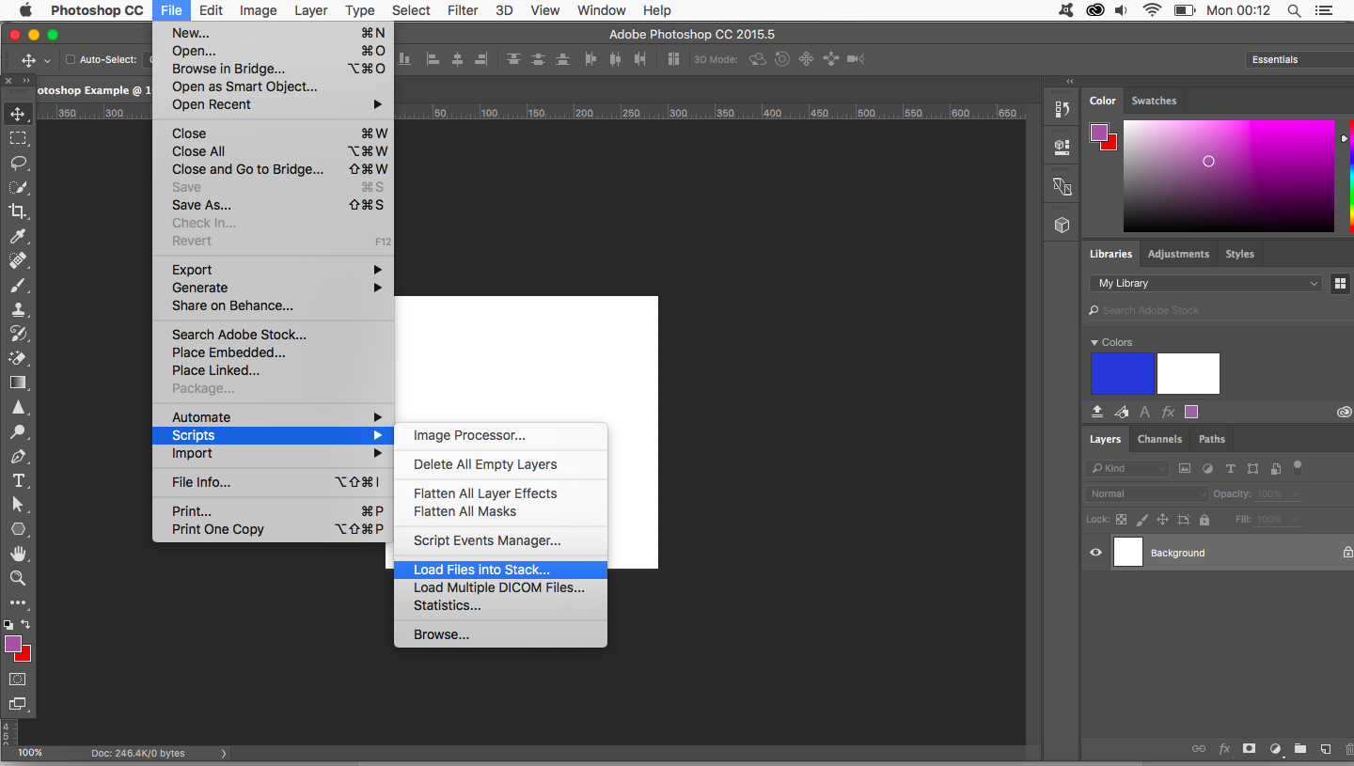Toggle Lock all padlock button
Viewport: 1354px width, 766px height.
[1205, 519]
